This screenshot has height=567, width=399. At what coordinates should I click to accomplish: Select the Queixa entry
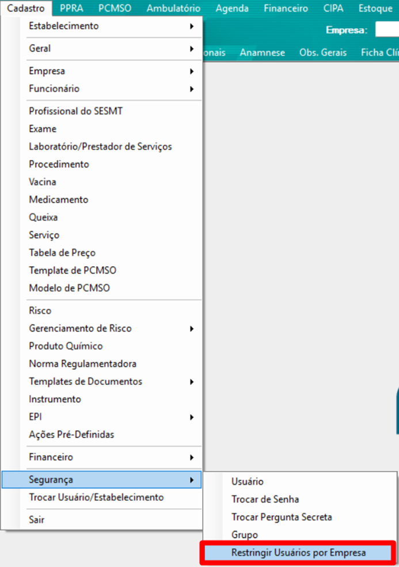click(101, 217)
